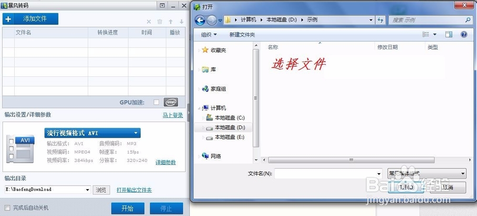The image size is (477, 216).
Task: Open the 流行视频格式 AVI format dropdown
Action: tap(93, 133)
